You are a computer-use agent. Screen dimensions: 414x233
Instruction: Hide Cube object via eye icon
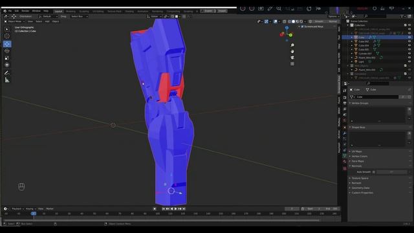coord(409,38)
